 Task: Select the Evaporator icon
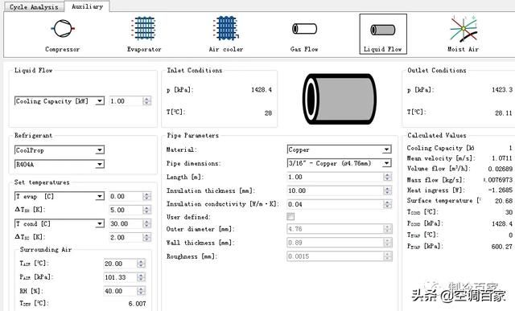[144, 28]
